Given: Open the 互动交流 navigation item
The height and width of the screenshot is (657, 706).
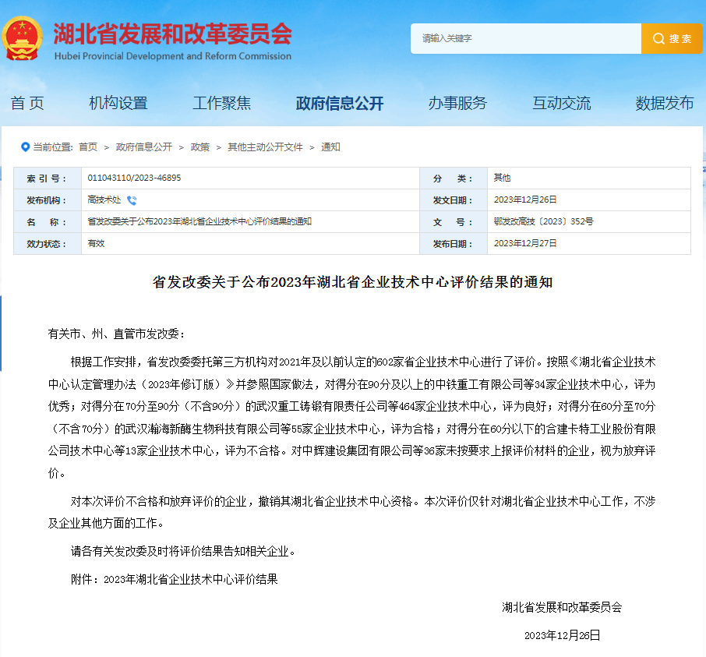Looking at the screenshot, I should coord(561,103).
